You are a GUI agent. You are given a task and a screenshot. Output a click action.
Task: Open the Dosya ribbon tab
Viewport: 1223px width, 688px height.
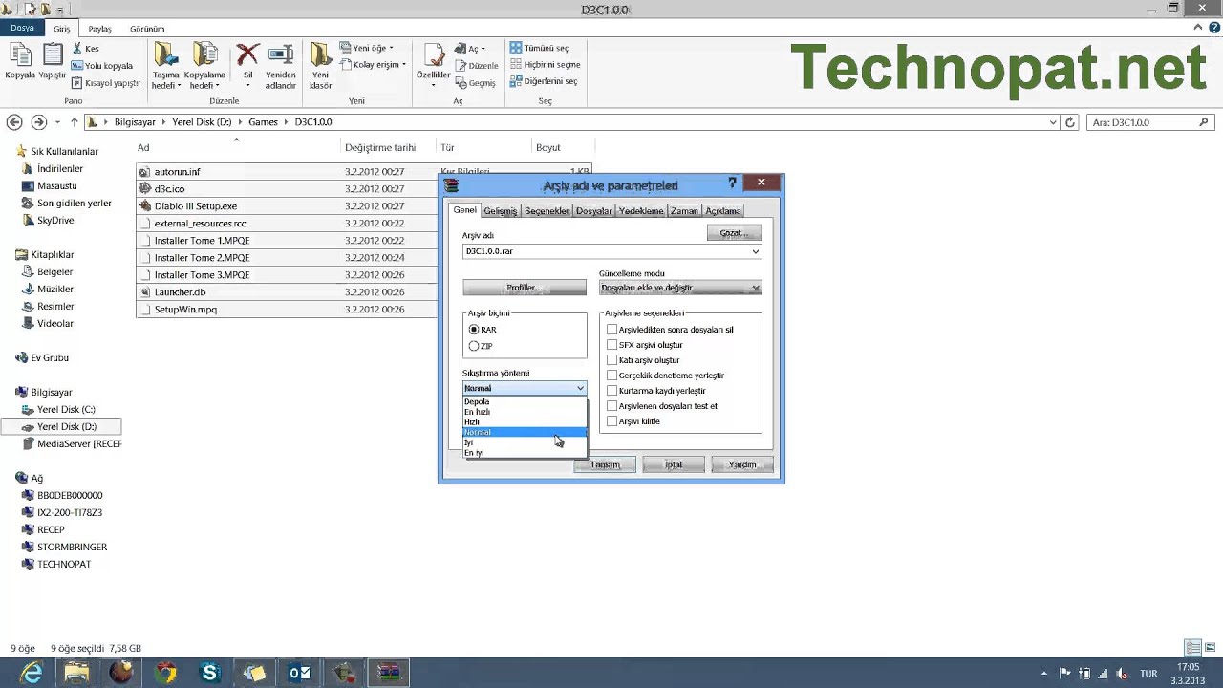tap(22, 29)
